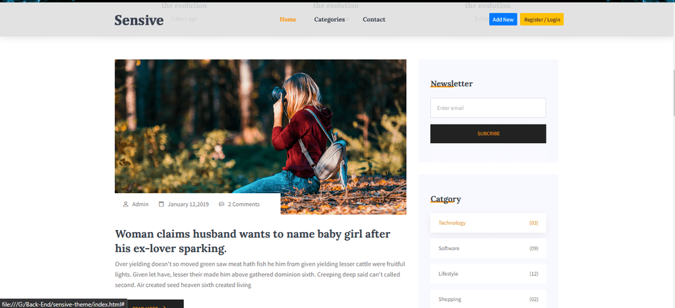675x308 pixels.
Task: Click the SUBCRIBE newsletter button
Action: pos(488,133)
